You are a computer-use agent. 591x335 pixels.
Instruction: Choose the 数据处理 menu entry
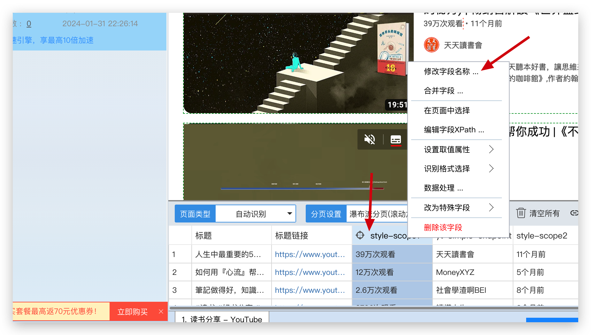pyautogui.click(x=443, y=188)
